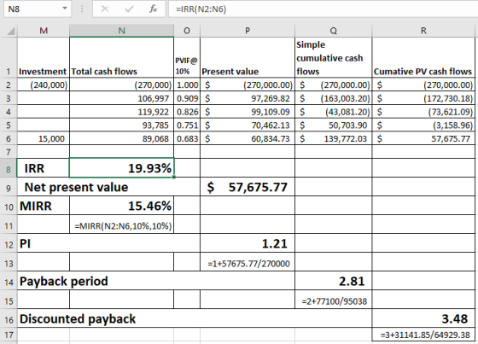Click the 97,269.82 present value cell

pyautogui.click(x=248, y=98)
